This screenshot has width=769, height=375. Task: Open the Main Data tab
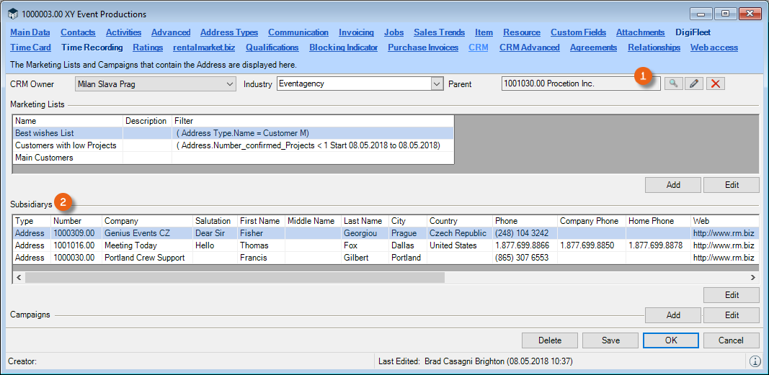[x=30, y=32]
